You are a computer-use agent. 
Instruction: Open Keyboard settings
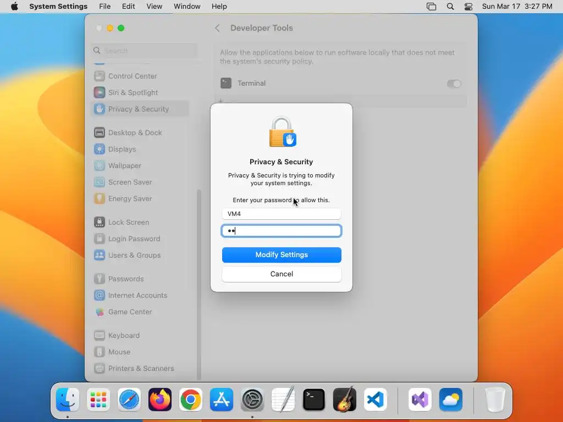pos(139,336)
